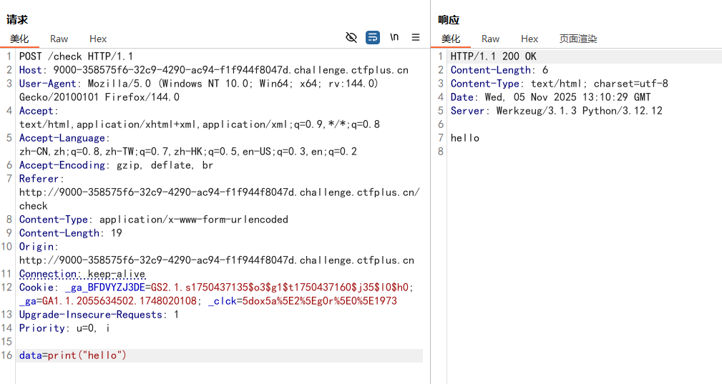Switch request view to Raw tab

coord(59,39)
